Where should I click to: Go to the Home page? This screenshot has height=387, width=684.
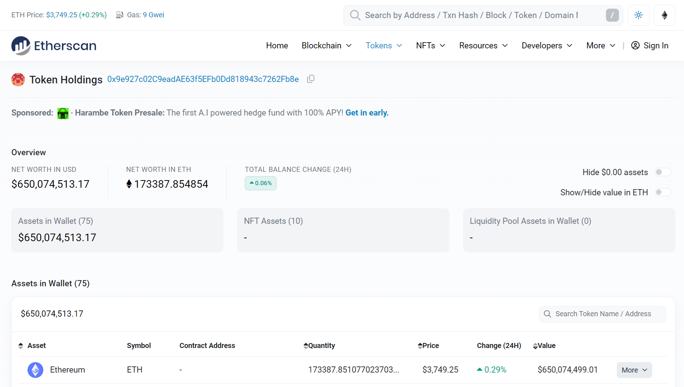point(277,45)
